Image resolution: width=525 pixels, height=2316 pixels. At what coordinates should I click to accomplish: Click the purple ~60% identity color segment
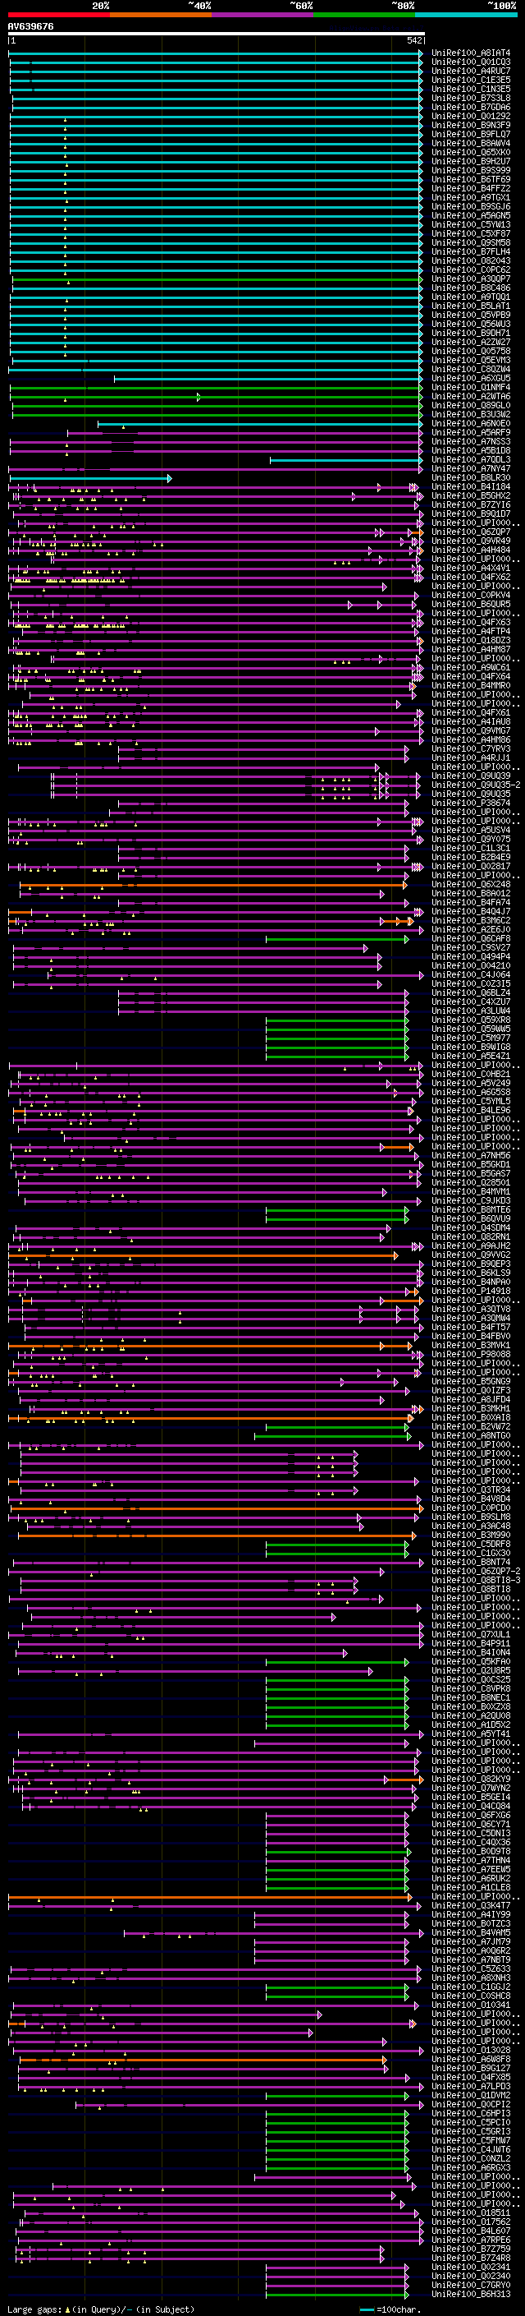pos(263,15)
